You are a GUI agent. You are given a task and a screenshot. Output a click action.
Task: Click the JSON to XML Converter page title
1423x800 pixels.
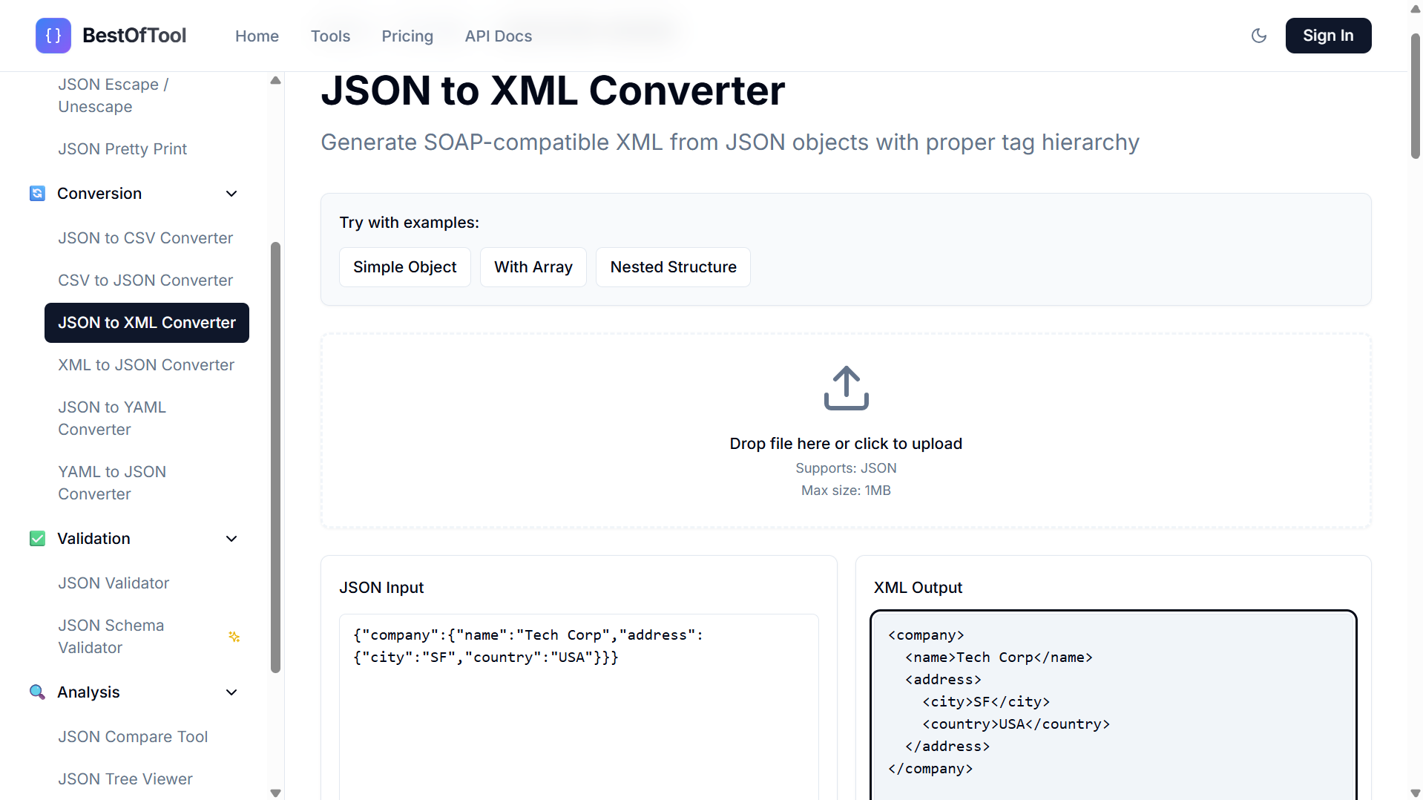(553, 91)
